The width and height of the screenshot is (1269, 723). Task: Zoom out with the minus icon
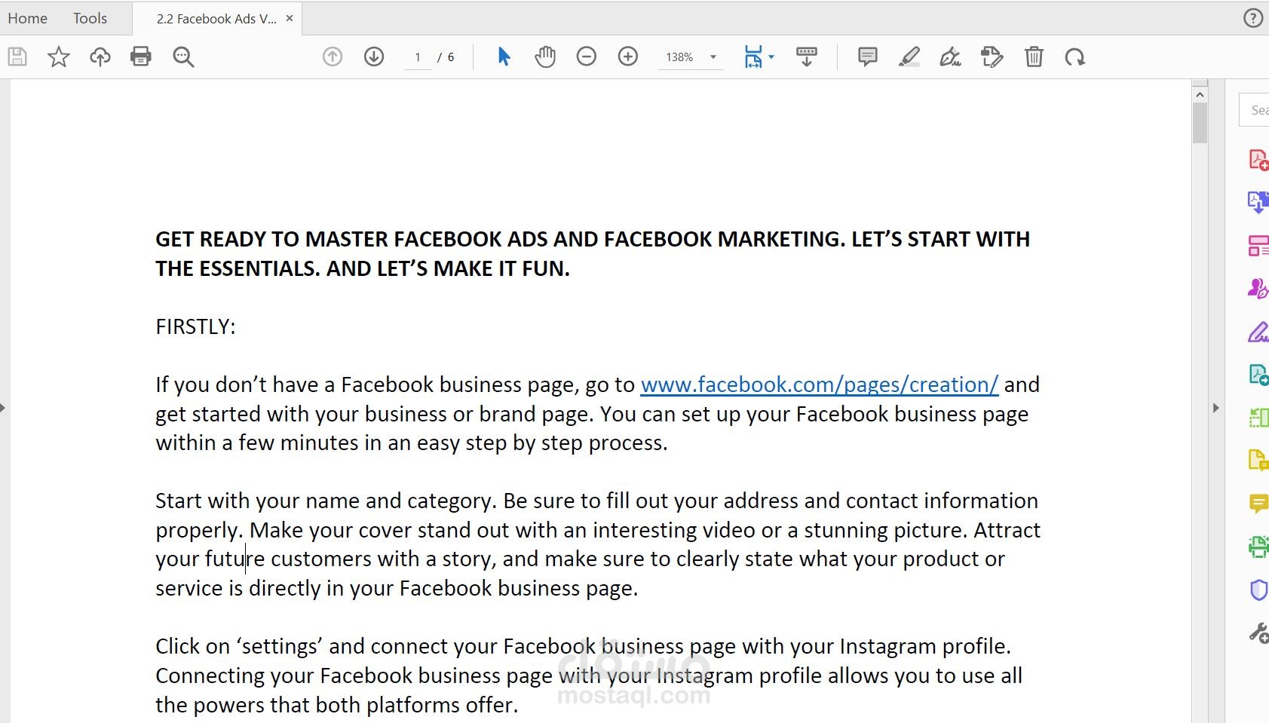tap(587, 57)
